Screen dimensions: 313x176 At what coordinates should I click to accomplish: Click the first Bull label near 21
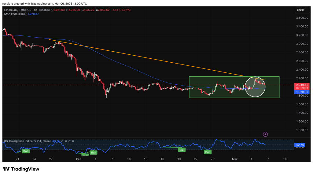(x=26, y=151)
